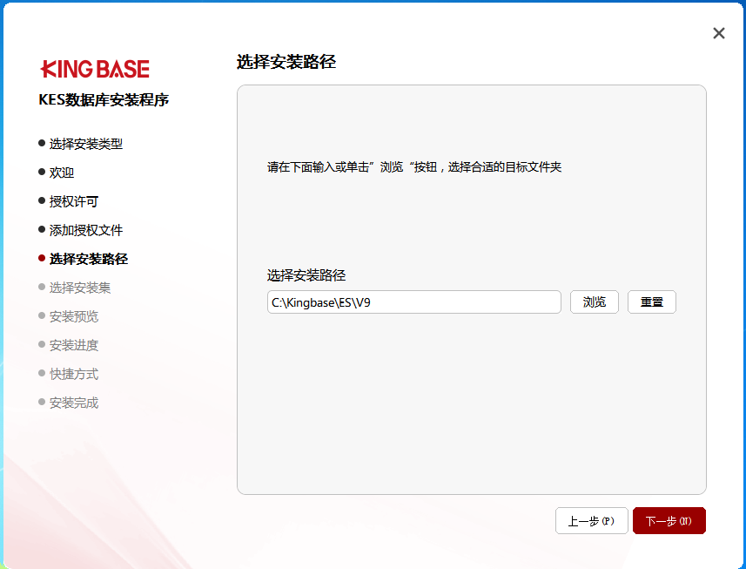Screen dimensions: 746x569
Task: Close the installer with X icon
Action: point(718,33)
